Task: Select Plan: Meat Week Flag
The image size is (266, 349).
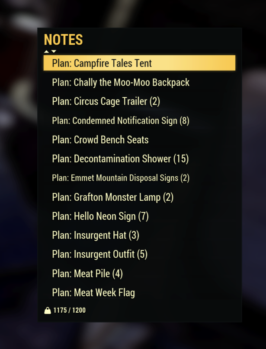Action: [139, 293]
